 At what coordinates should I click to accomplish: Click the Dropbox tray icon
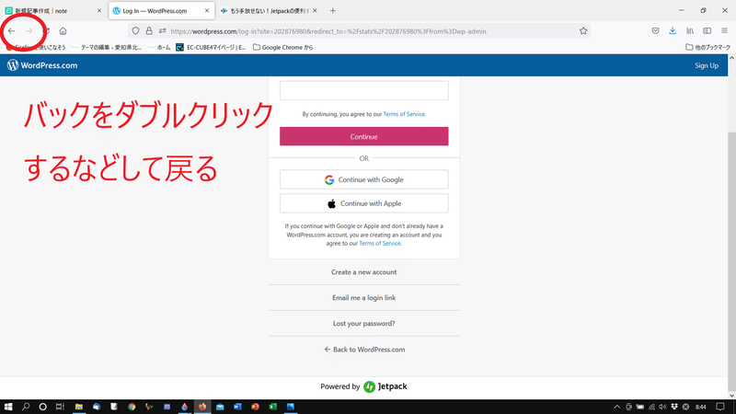[x=674, y=407]
